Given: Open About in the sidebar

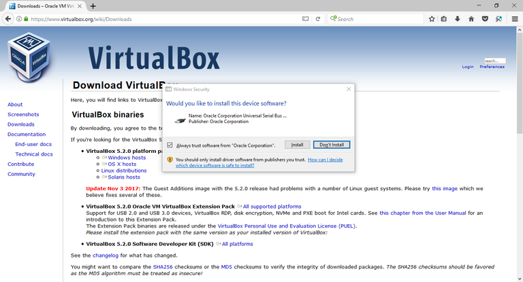Looking at the screenshot, I should pyautogui.click(x=15, y=105).
